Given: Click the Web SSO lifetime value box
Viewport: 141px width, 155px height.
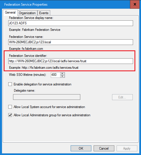Looking at the screenshot, I should 56,75.
